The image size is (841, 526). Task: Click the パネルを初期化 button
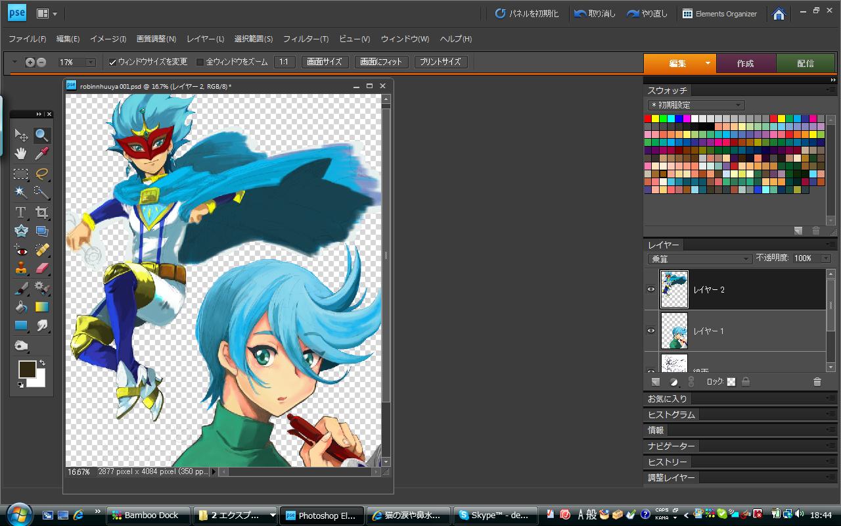(x=527, y=13)
